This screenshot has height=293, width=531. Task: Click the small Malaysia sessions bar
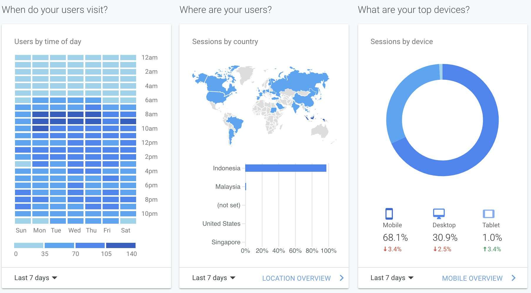point(246,186)
